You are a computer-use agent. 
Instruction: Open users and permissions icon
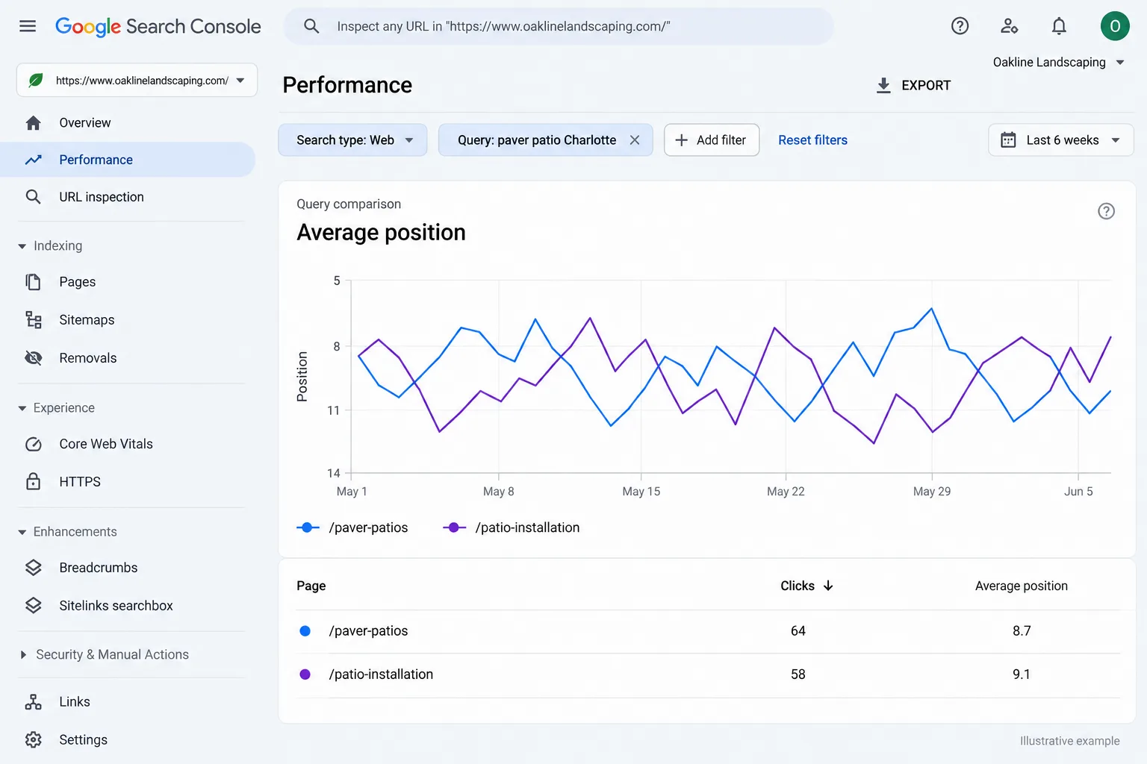(1009, 26)
